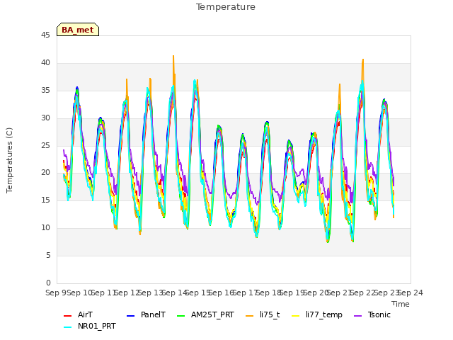This screenshot has height=340, width=453.
Task: Click the 25 y-axis label
Action: click(x=45, y=145)
